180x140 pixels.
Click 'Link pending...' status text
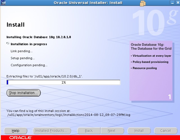pyautogui.click(x=22, y=51)
